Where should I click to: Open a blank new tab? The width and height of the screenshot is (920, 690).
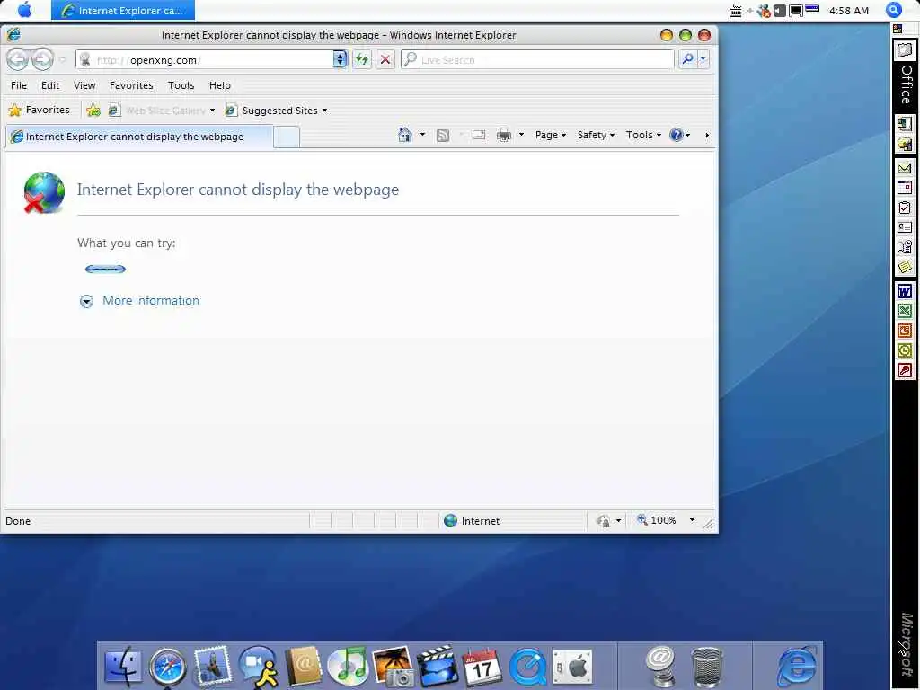coord(287,137)
